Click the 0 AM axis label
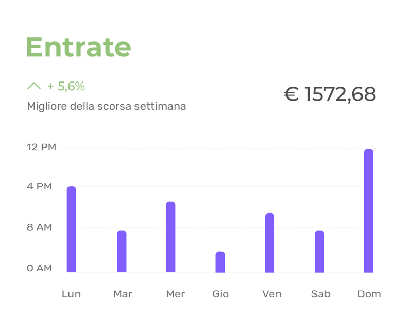Image resolution: width=412 pixels, height=327 pixels. coord(40,268)
